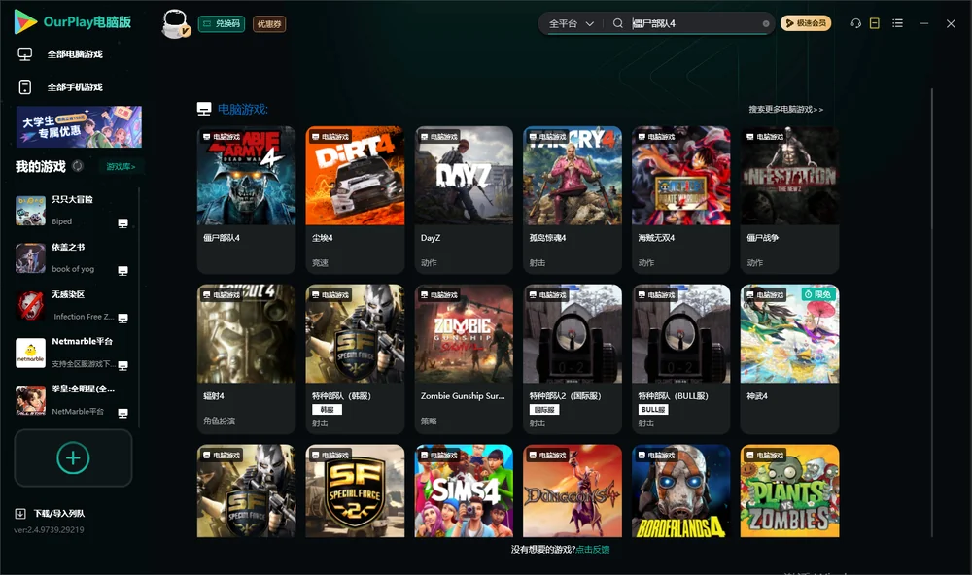Click the BULL服 server tag

point(653,410)
